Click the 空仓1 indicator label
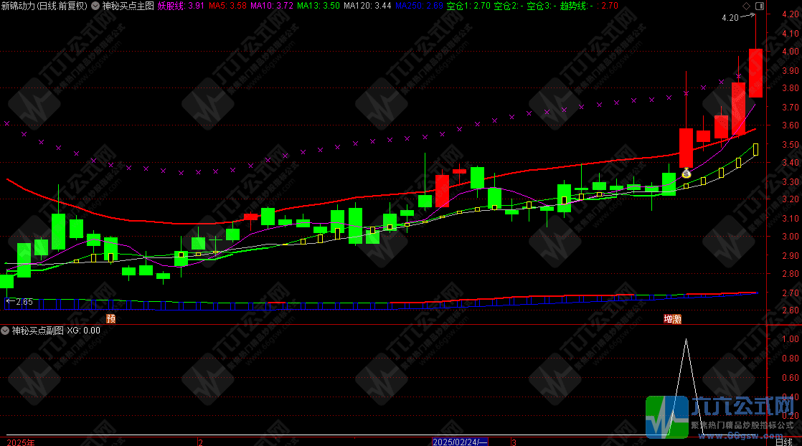 (x=468, y=6)
